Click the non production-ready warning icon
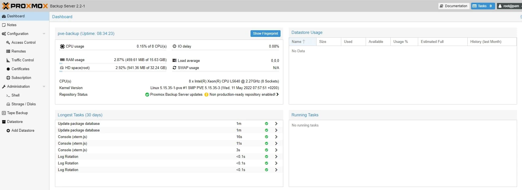Viewport: 522px width, 190px height. point(206,94)
